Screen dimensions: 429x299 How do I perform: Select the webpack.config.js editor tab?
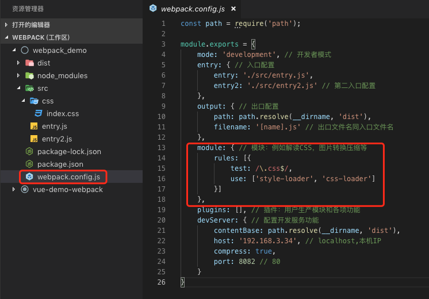click(x=193, y=9)
